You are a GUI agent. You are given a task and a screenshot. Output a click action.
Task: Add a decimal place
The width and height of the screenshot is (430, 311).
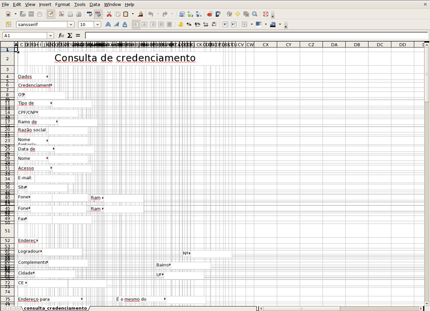click(206, 24)
